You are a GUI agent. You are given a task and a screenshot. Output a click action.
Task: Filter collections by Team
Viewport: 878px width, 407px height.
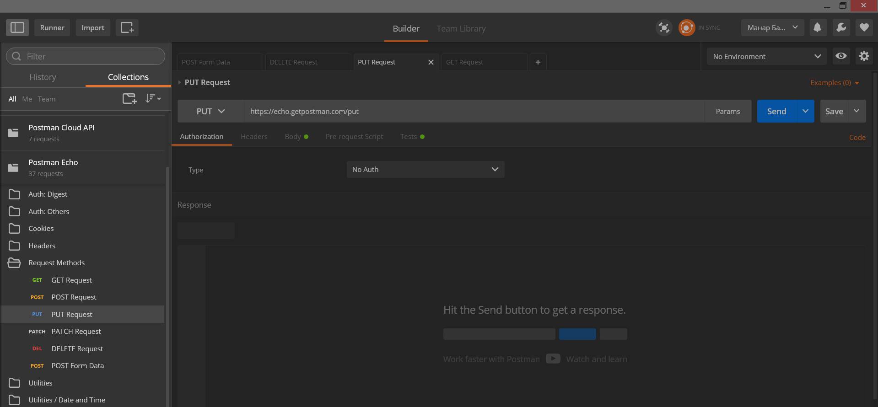pyautogui.click(x=47, y=99)
